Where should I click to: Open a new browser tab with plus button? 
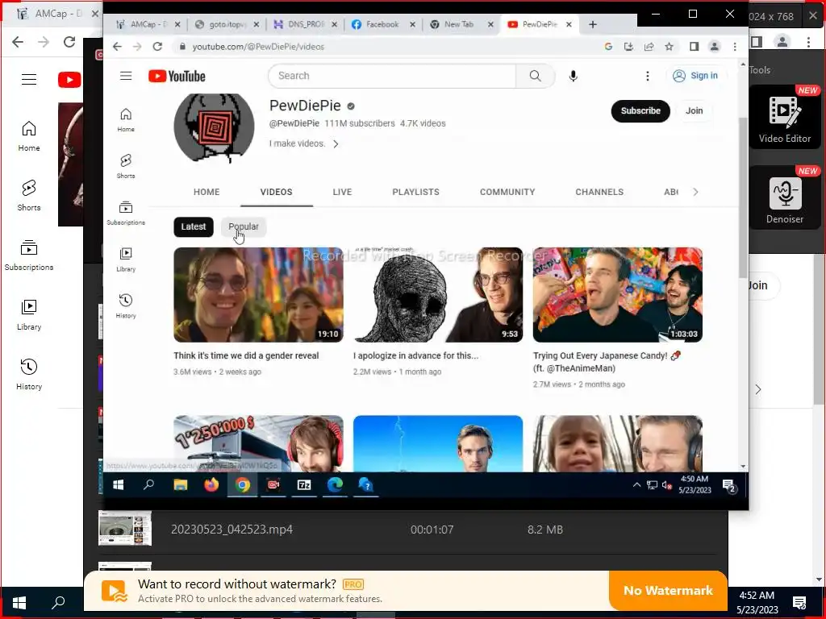tap(593, 24)
